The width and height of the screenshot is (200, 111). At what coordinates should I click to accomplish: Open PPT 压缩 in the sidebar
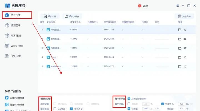click(13, 56)
